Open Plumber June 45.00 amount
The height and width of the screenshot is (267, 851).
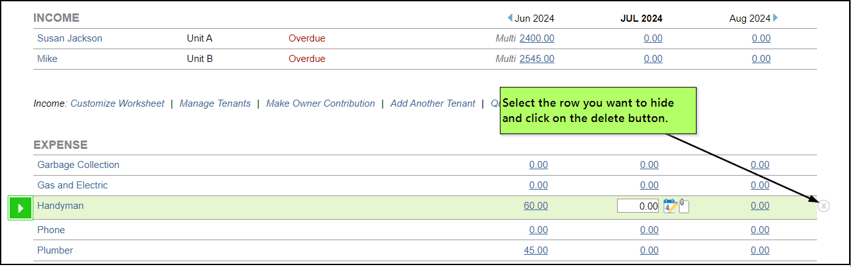[536, 250]
